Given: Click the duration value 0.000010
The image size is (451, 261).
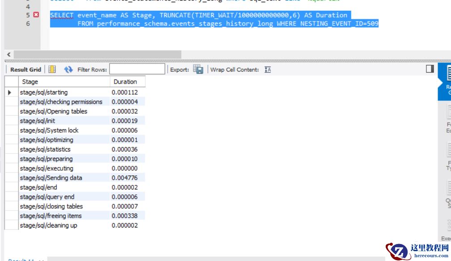Looking at the screenshot, I should pos(125,159).
